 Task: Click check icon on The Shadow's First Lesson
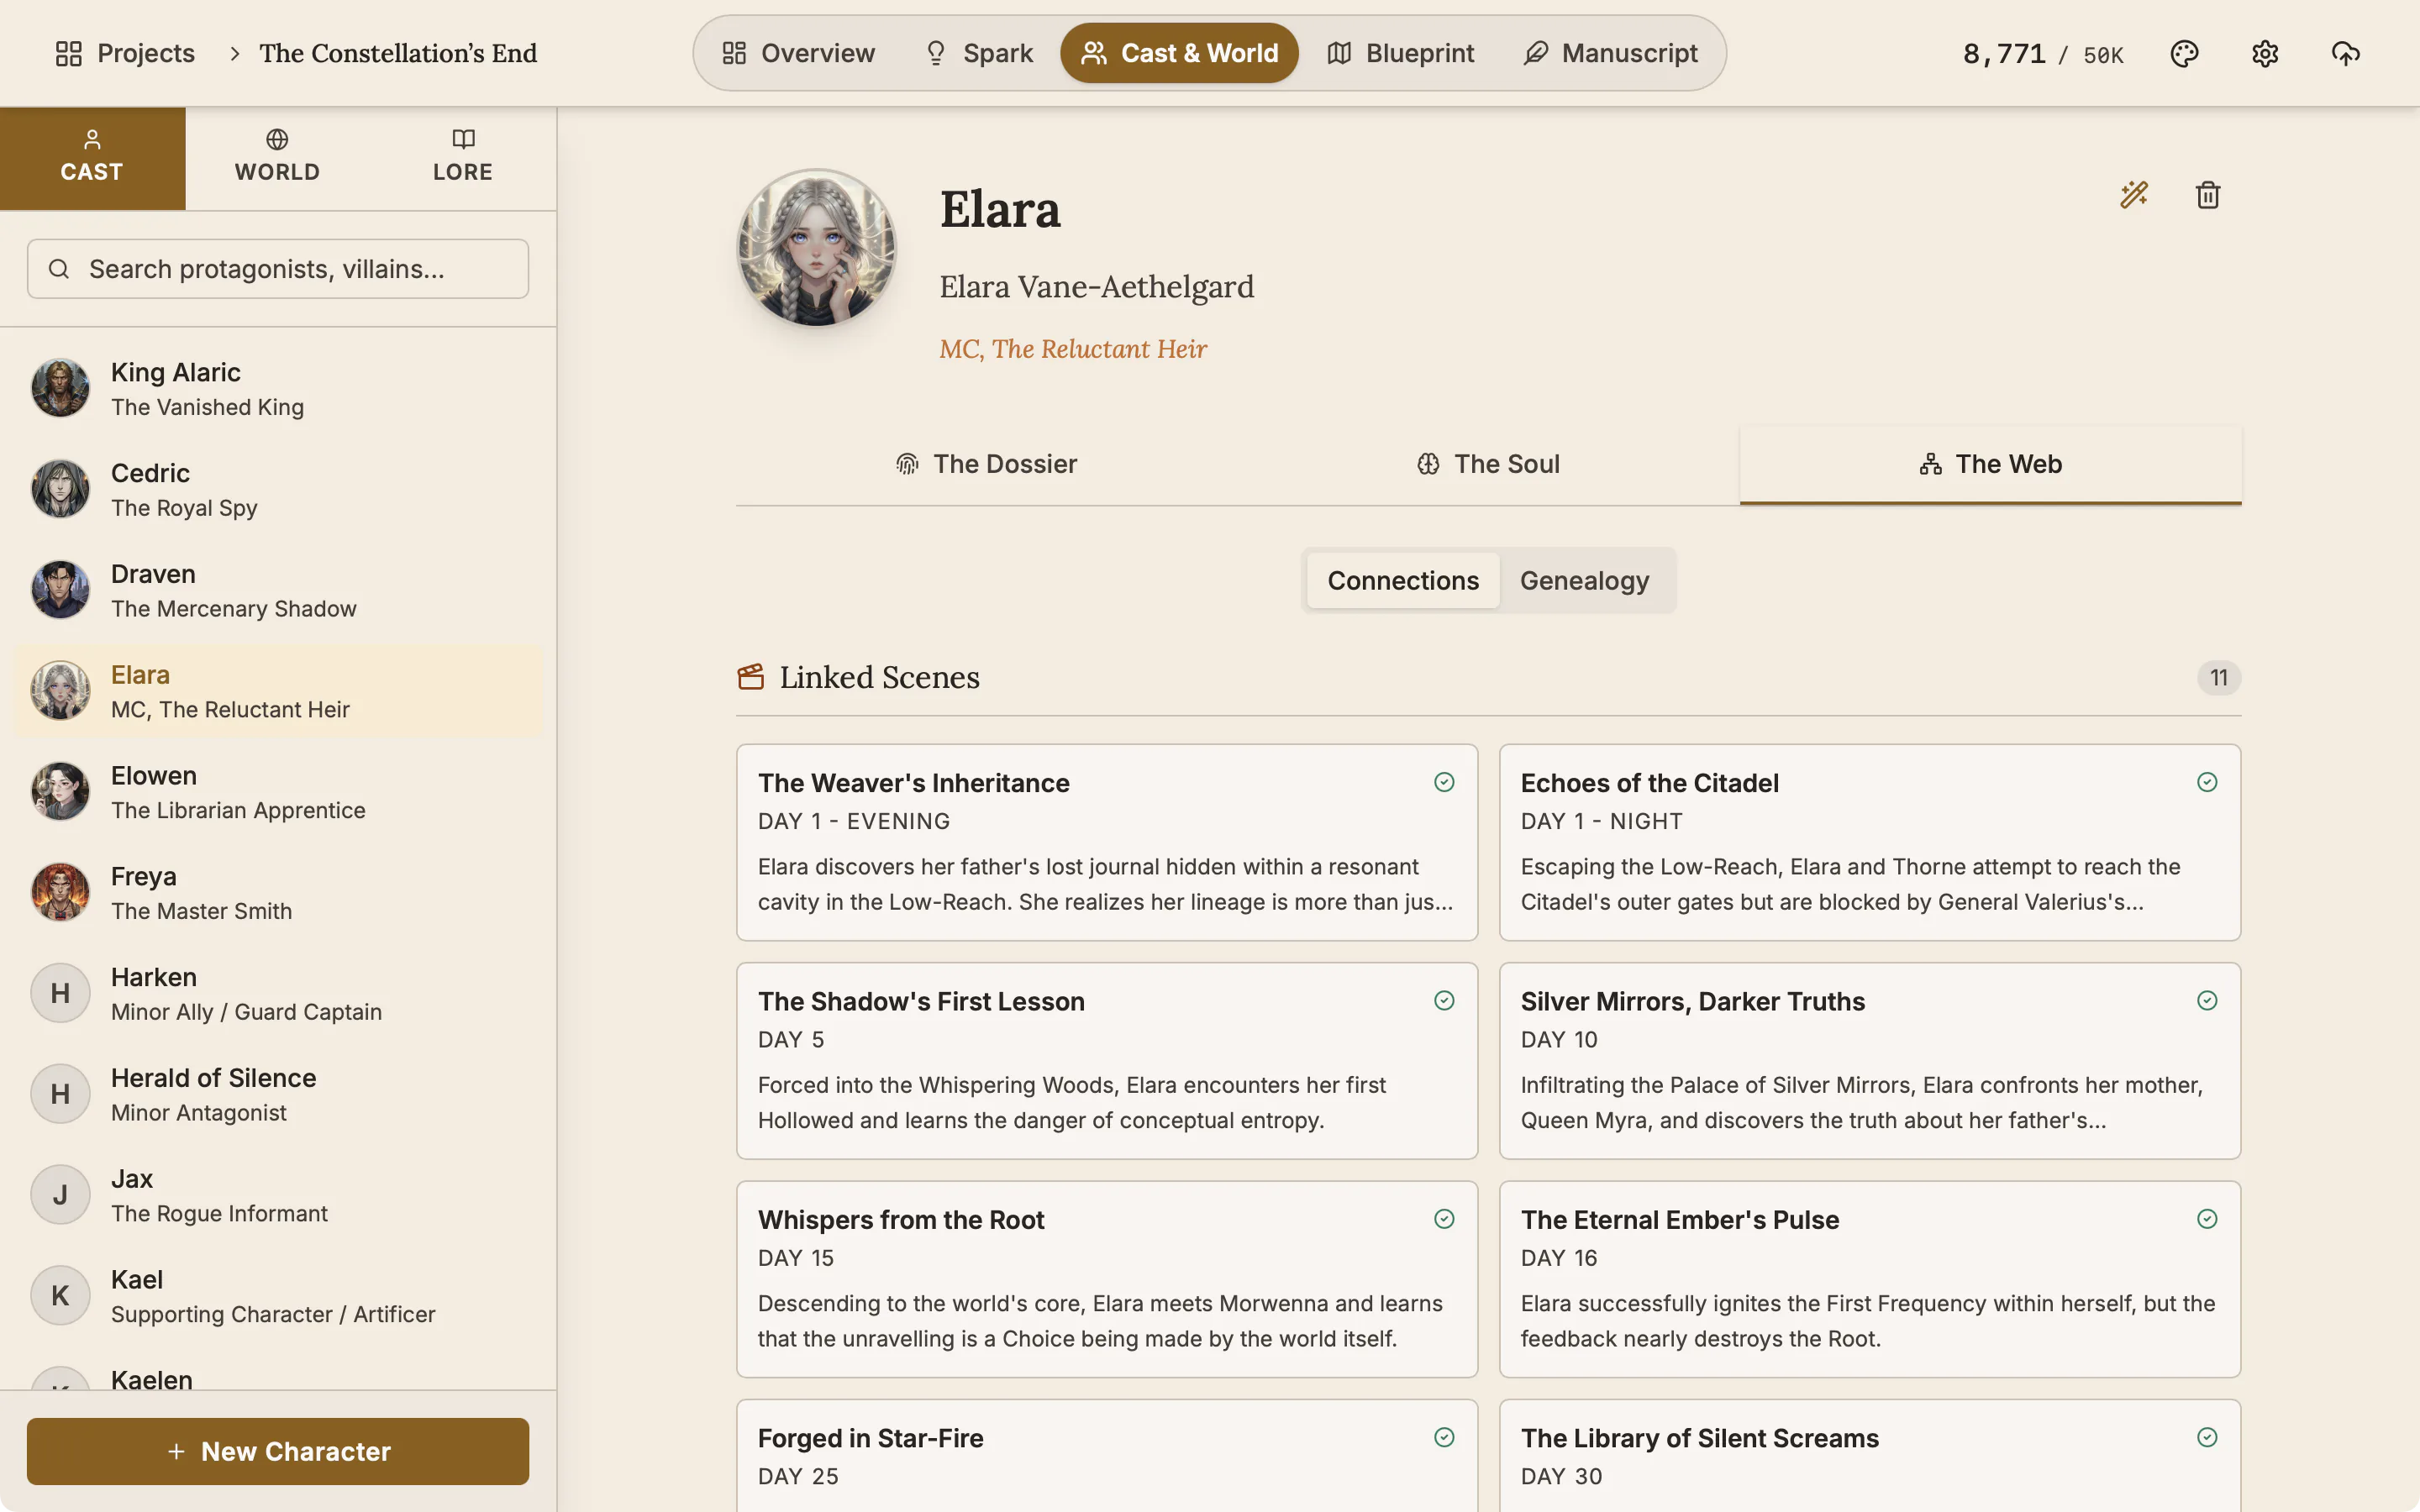(x=1444, y=1000)
